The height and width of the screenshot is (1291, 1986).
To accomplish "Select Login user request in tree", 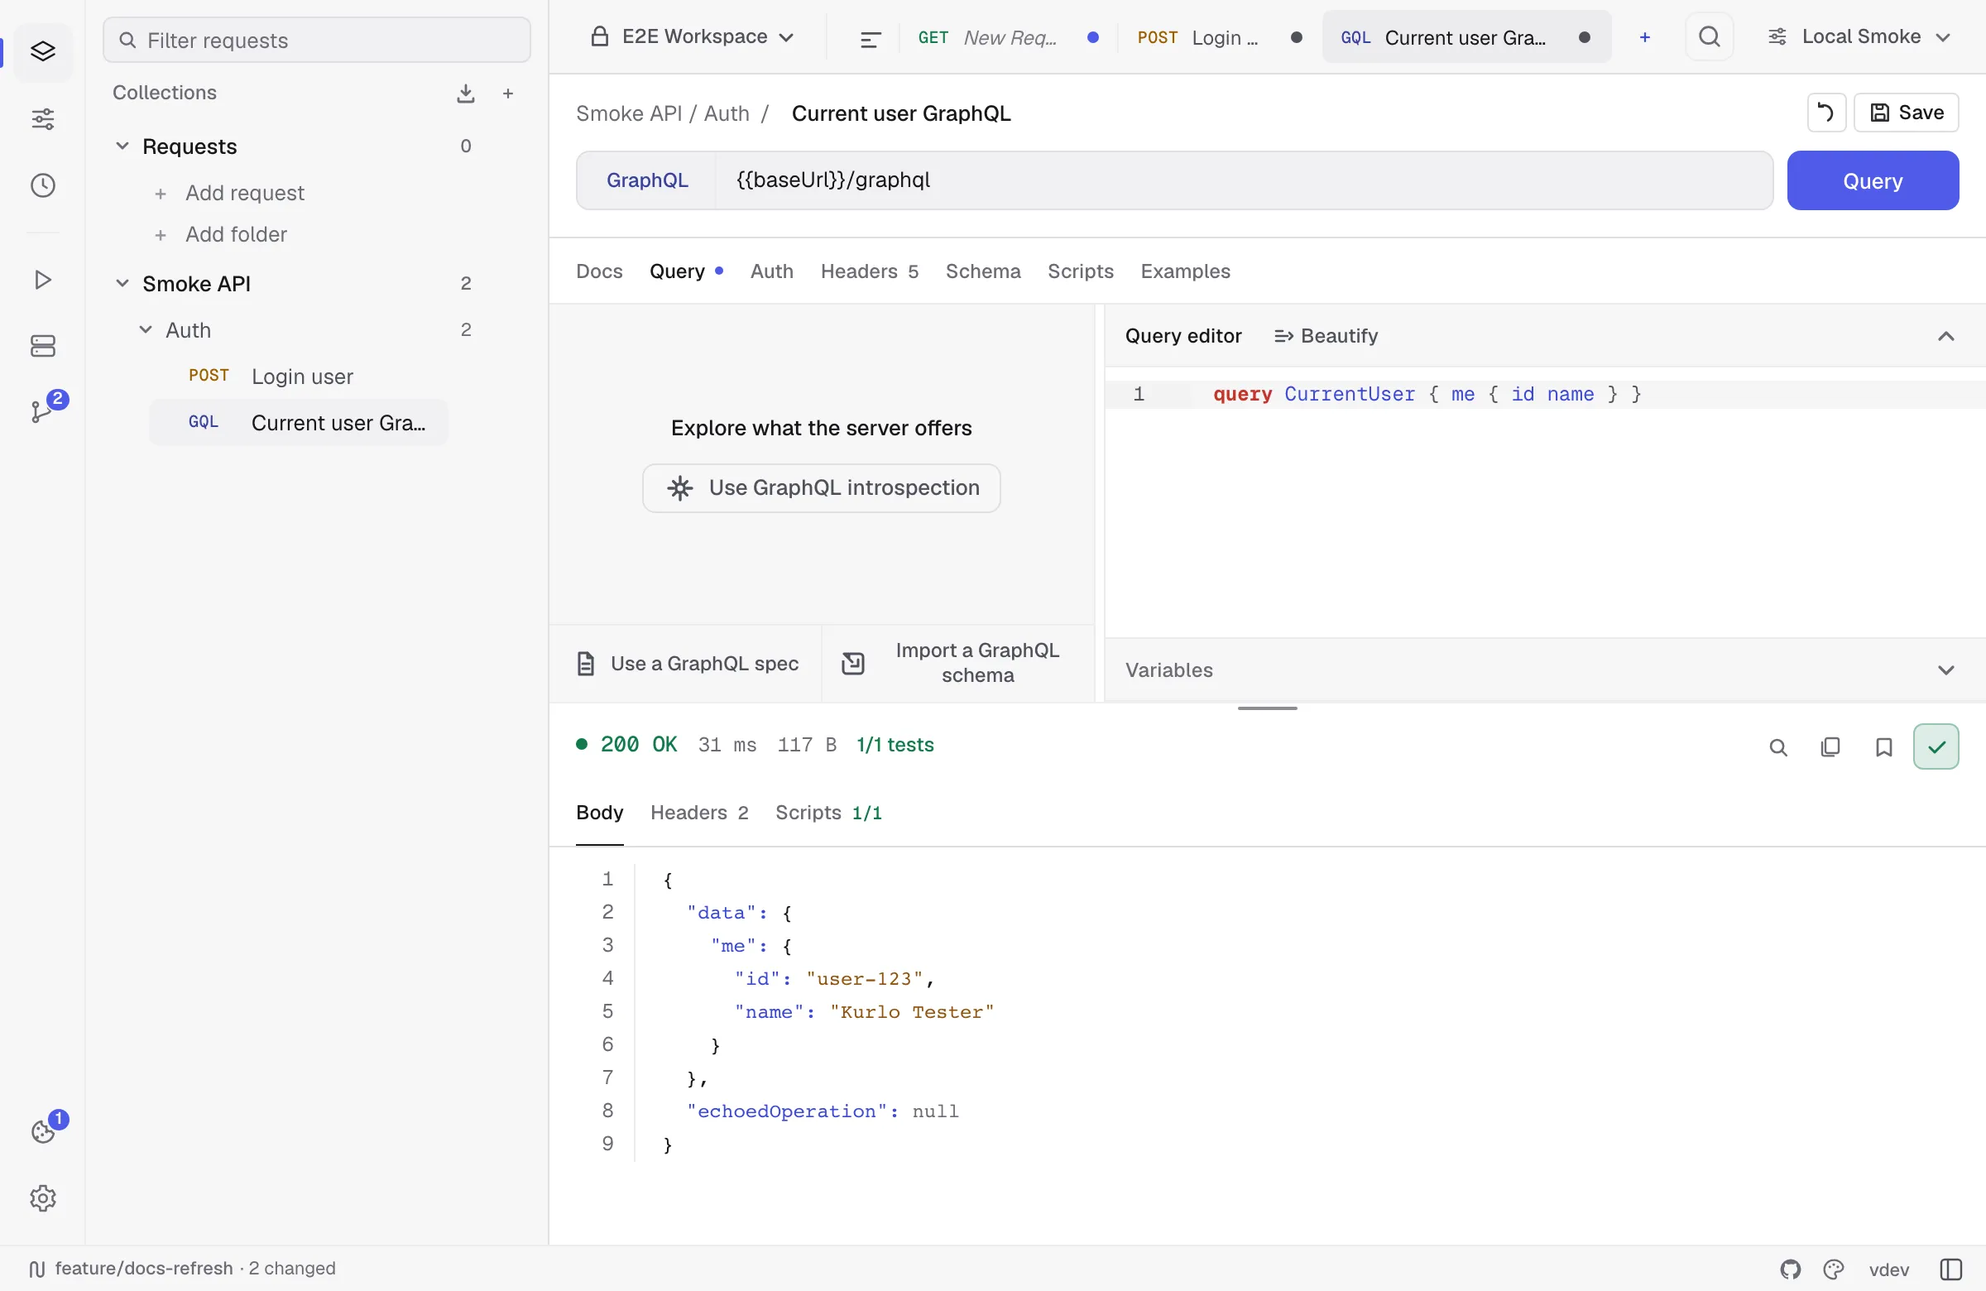I will tap(299, 377).
